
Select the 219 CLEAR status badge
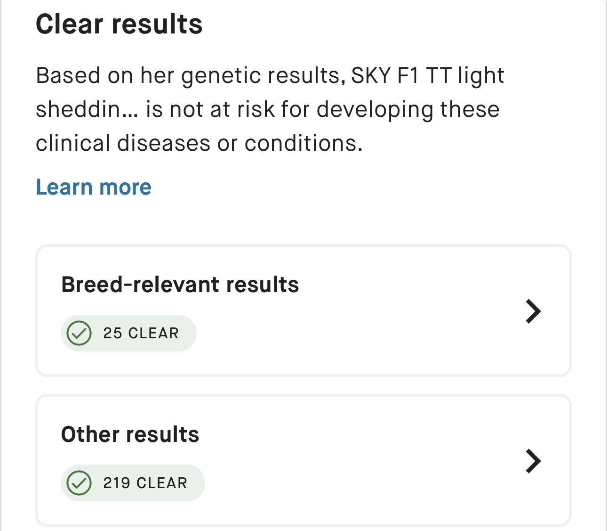point(133,483)
